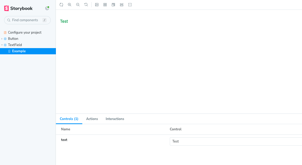Zoom in on the story preview
The image size is (302, 165).
pos(70,5)
